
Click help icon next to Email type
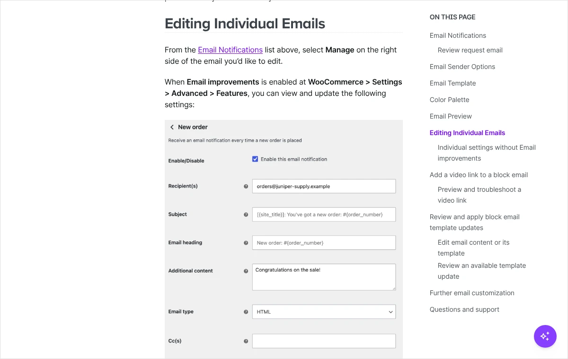tap(246, 312)
